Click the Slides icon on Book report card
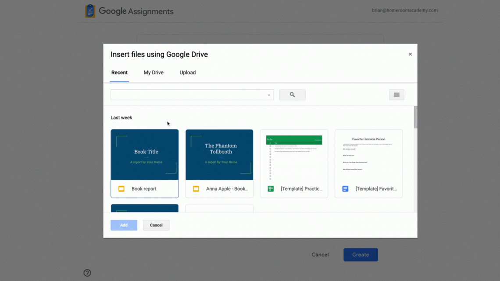500x281 pixels. click(121, 189)
